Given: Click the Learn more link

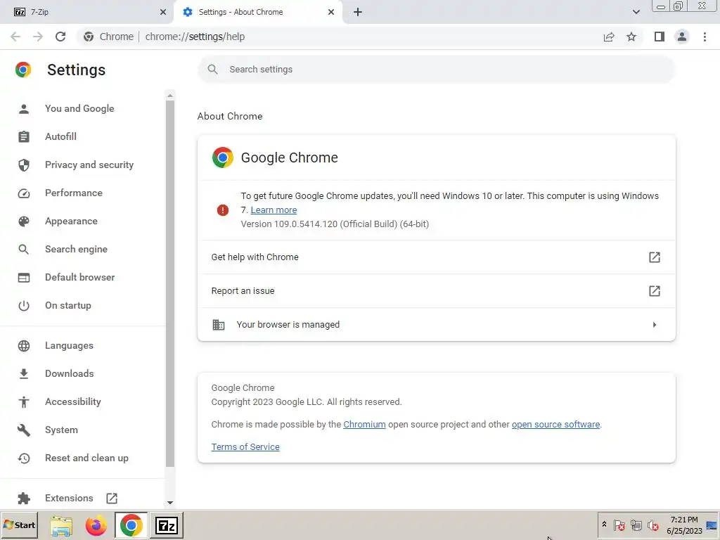Looking at the screenshot, I should point(274,210).
